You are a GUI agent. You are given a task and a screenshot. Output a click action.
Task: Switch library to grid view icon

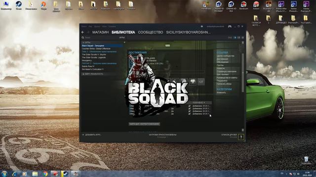click(242, 37)
